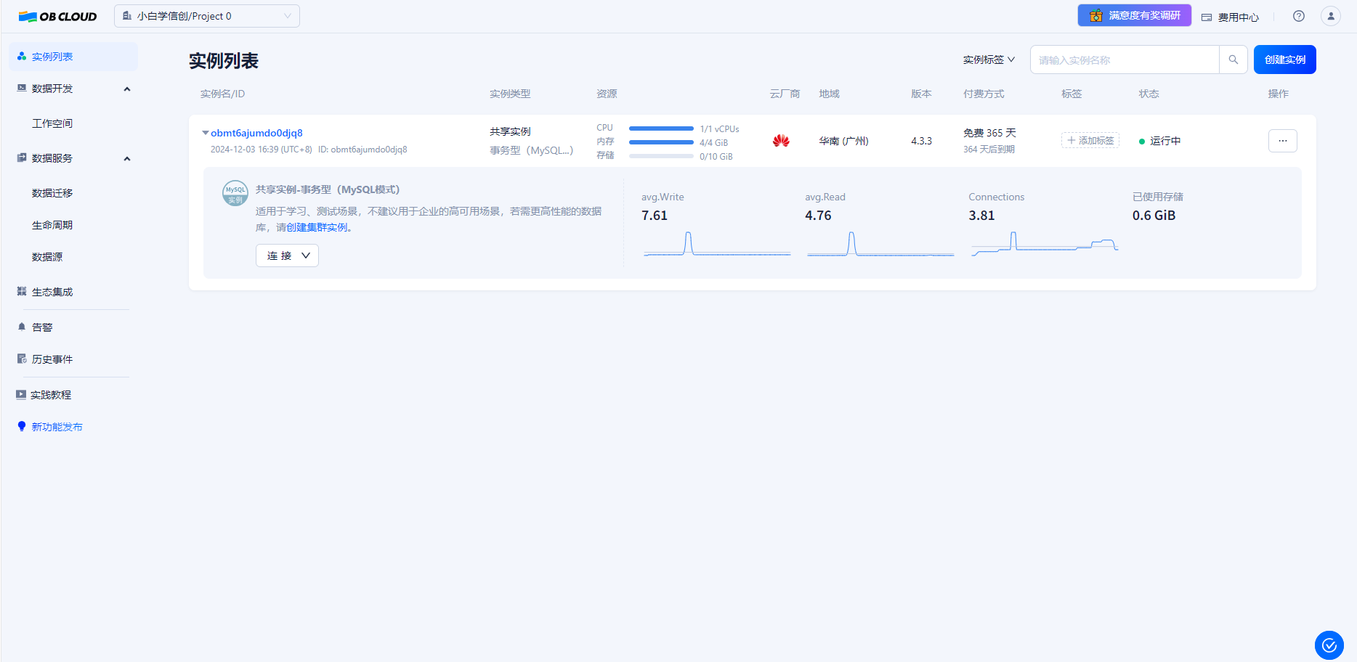Open 新功能发布 link
This screenshot has height=662, width=1357.
[57, 427]
